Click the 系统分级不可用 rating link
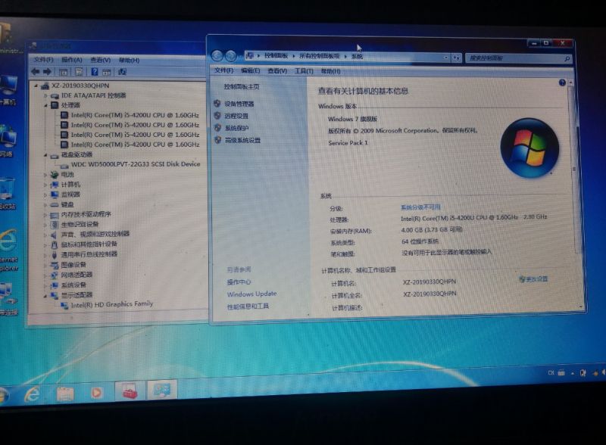The image size is (606, 445). pos(420,207)
